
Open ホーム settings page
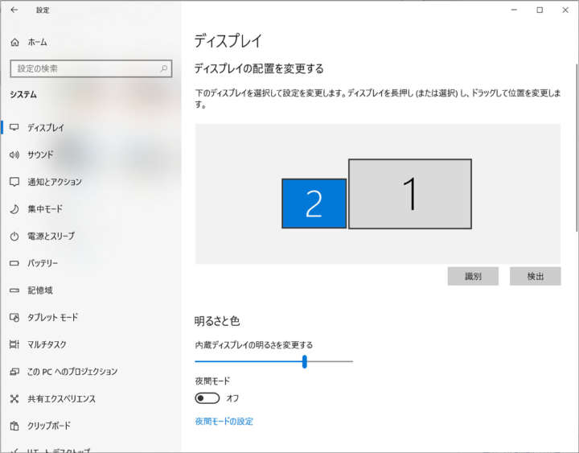tap(91, 42)
